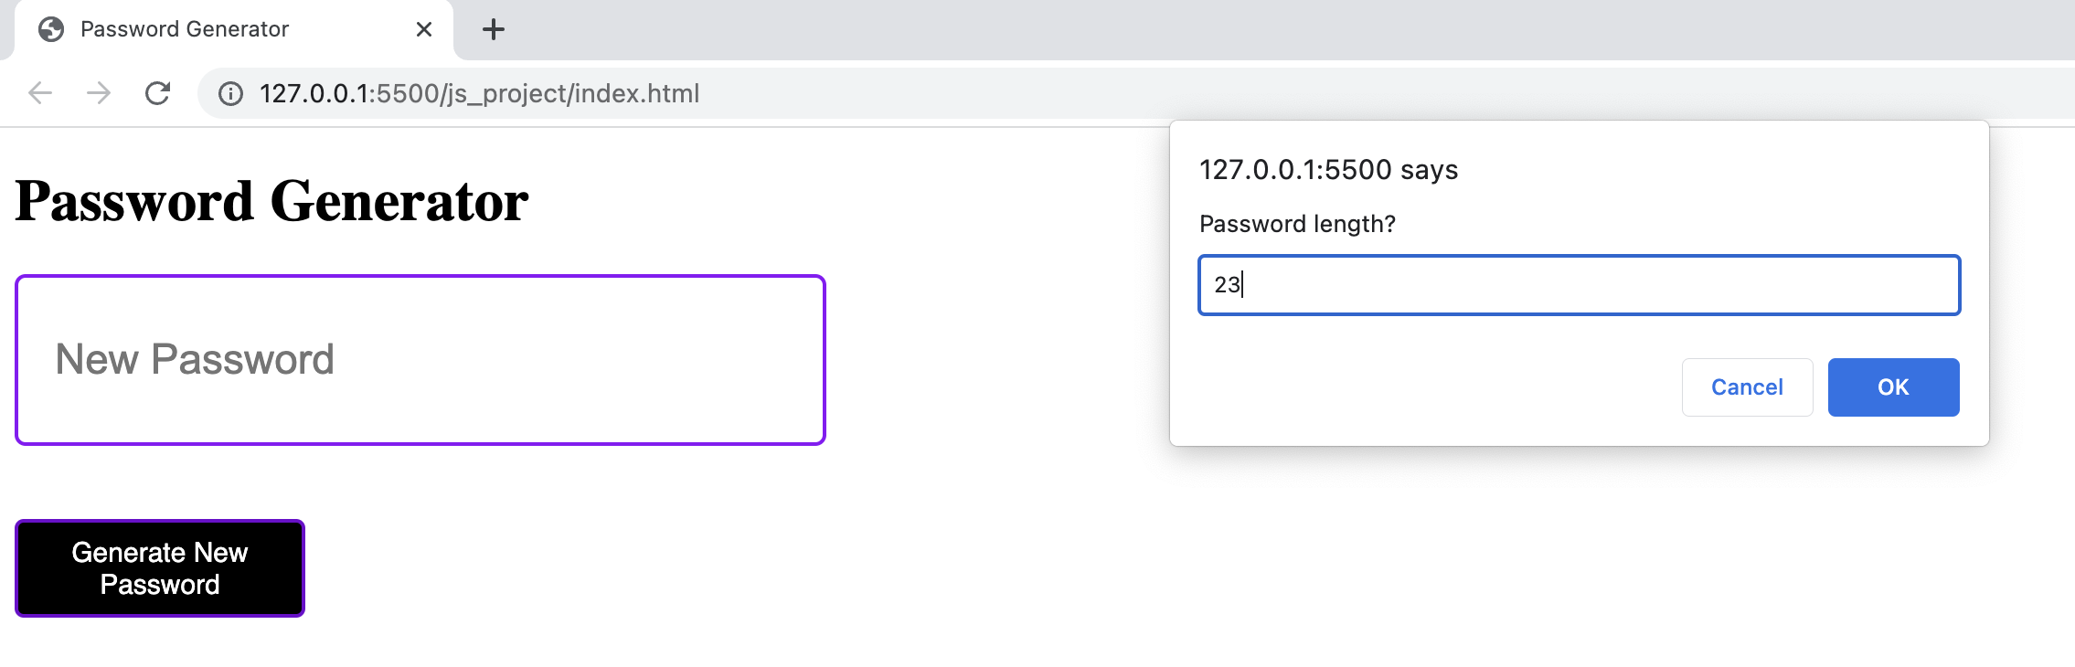Close the Password Generator tab

tap(423, 30)
